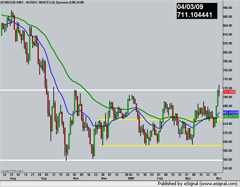Click the 30 date tick on the time axis
Screen dimensions: 240x187
point(102,175)
